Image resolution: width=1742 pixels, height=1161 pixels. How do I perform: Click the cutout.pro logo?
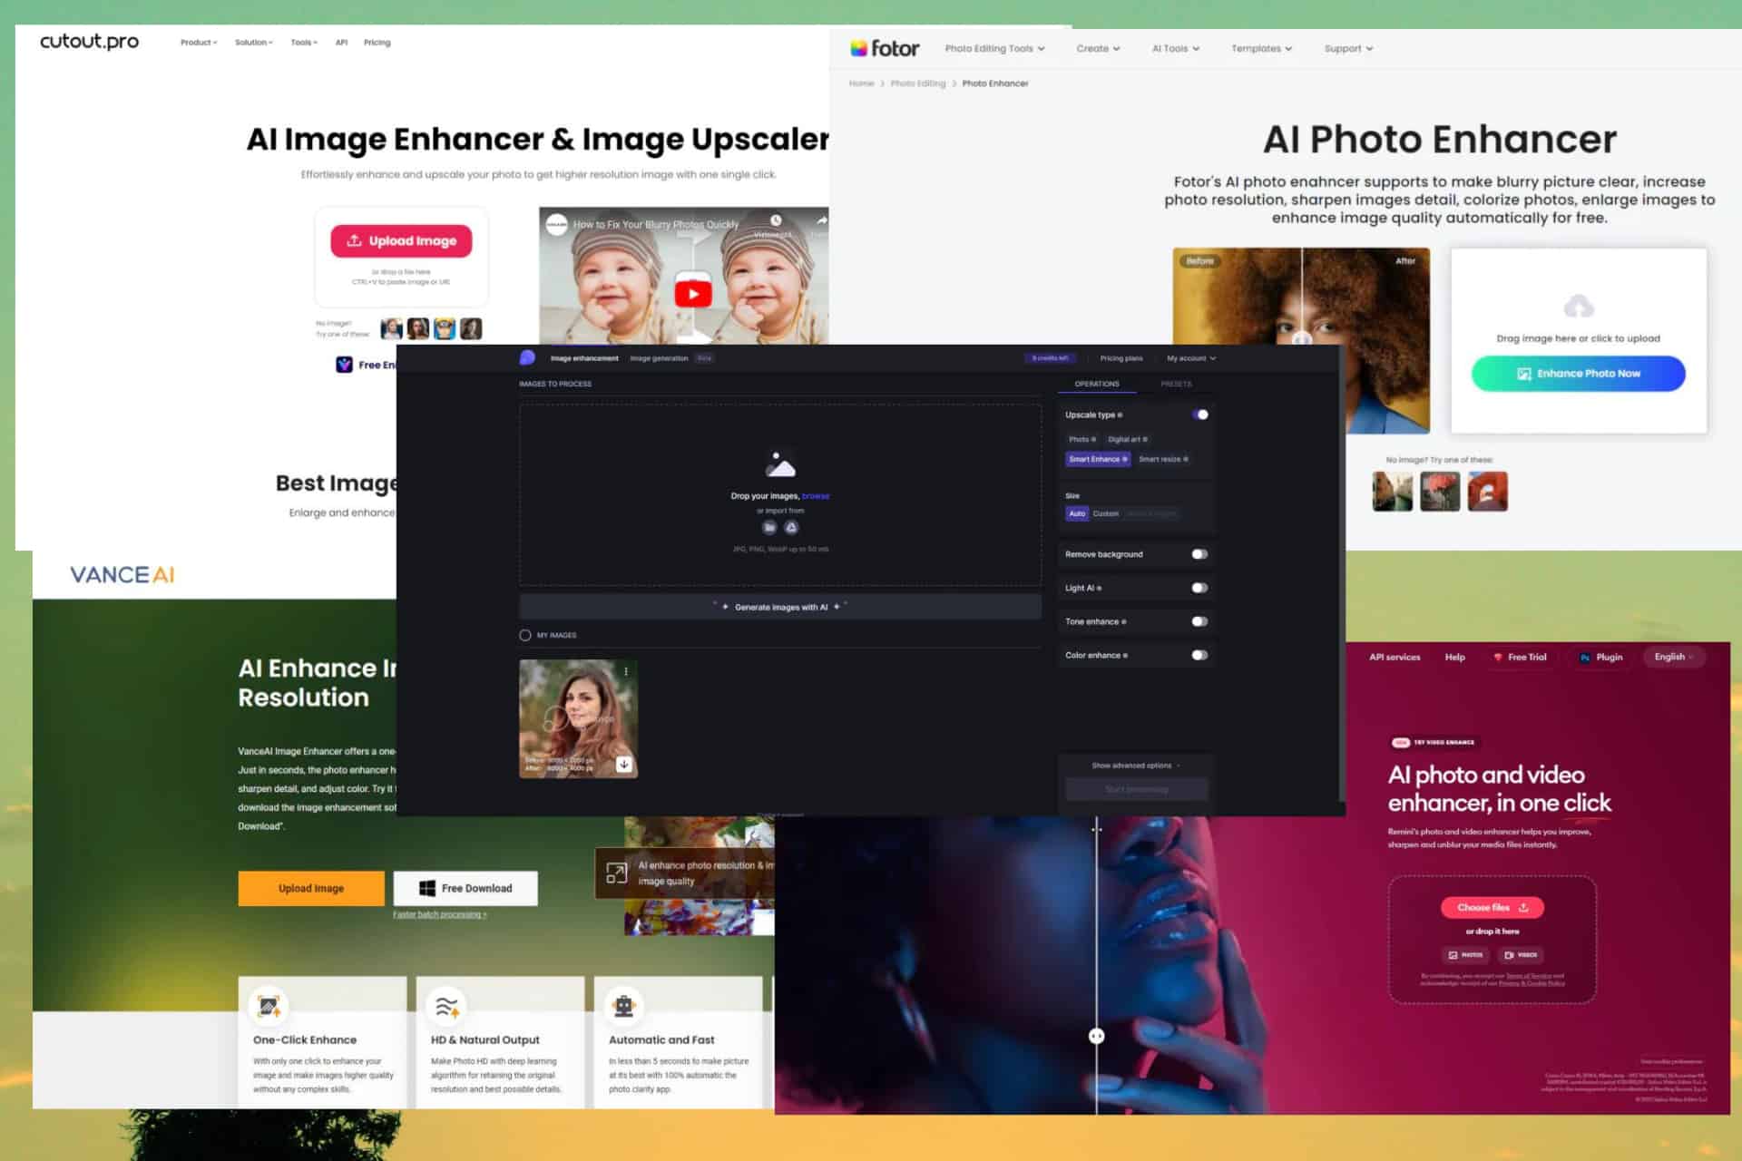click(x=89, y=42)
